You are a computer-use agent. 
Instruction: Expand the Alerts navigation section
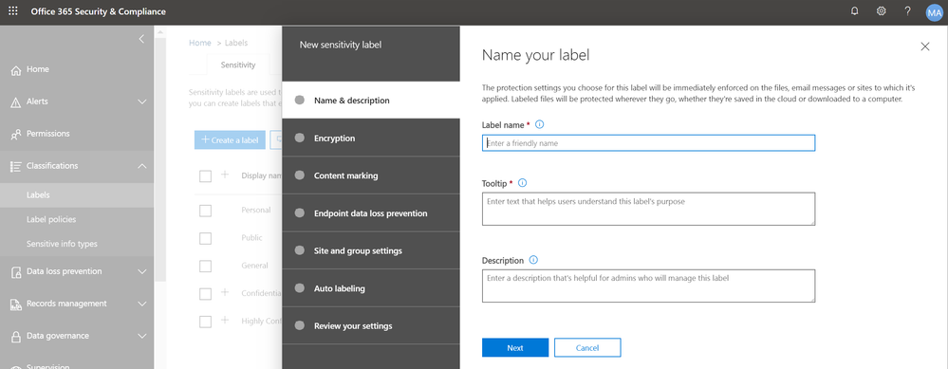[x=142, y=101]
